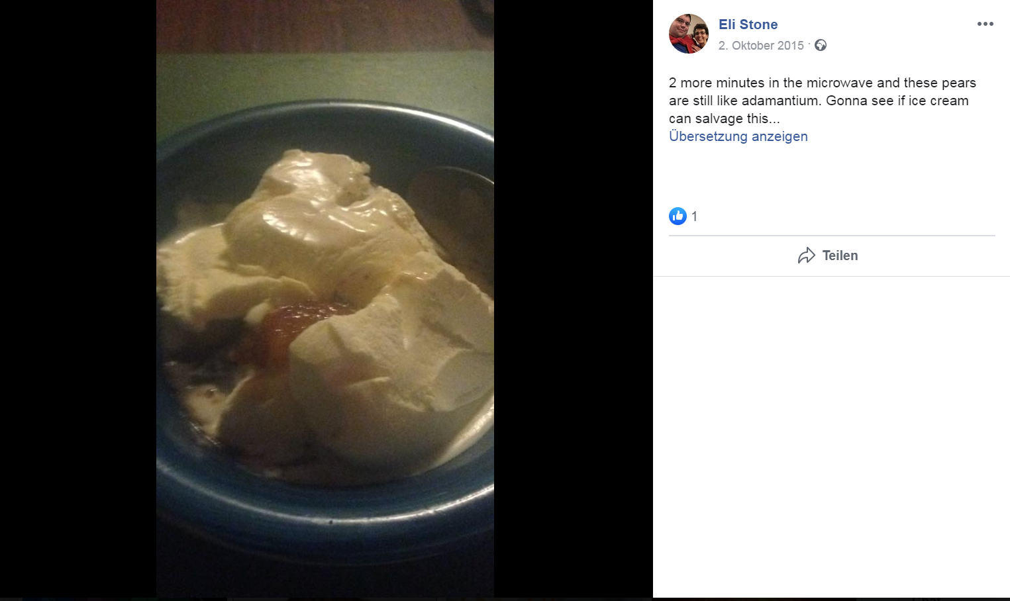Click the blue thumbs-up reaction icon
The height and width of the screenshot is (601, 1010).
[678, 216]
